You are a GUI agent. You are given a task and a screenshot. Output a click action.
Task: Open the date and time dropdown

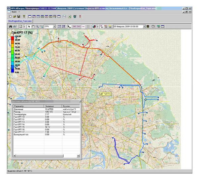click(x=144, y=27)
